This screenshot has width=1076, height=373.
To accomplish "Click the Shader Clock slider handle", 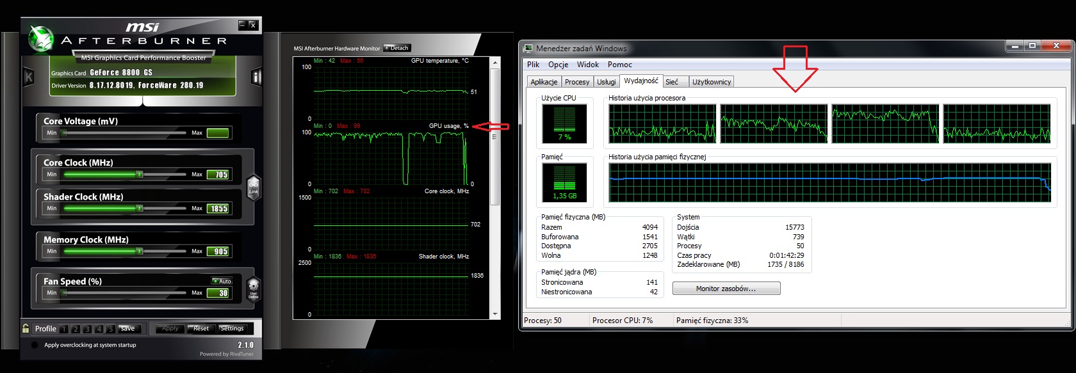I will (x=139, y=208).
